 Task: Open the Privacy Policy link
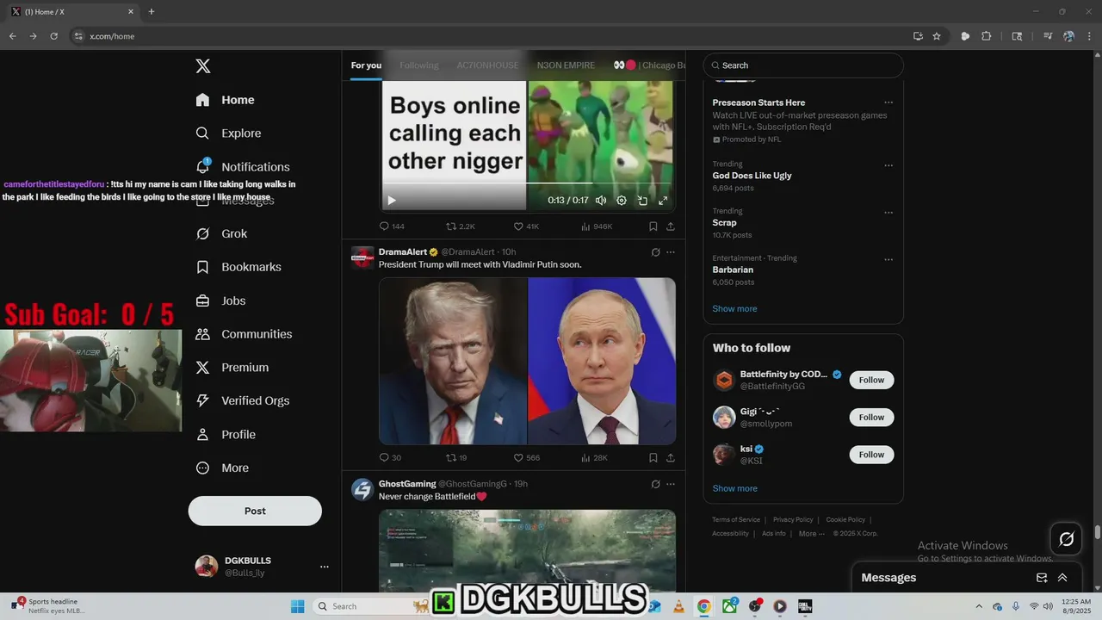[793, 519]
